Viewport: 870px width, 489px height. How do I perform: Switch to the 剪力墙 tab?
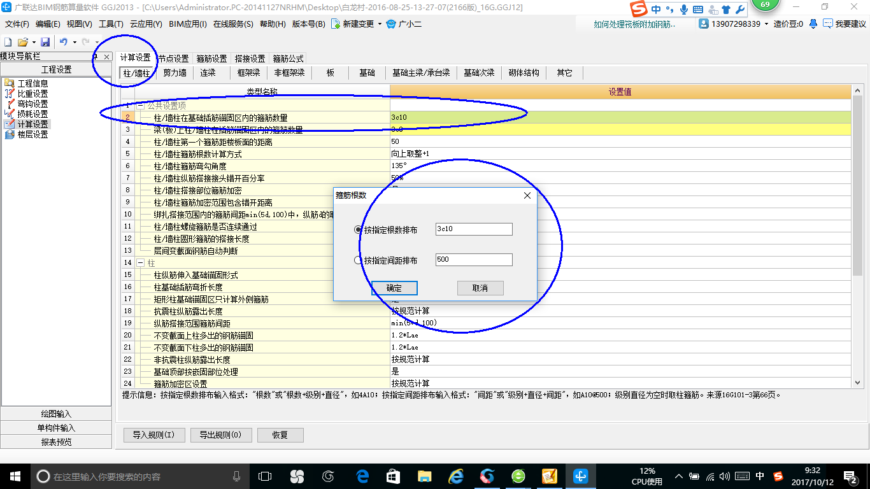175,73
